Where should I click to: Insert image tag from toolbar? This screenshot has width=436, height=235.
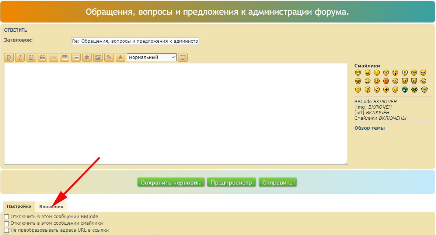pyautogui.click(x=98, y=57)
